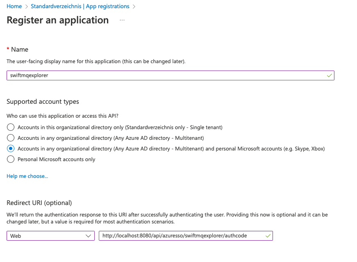
Task: Click the breadcrumb chevron after Home
Action: [27, 7]
